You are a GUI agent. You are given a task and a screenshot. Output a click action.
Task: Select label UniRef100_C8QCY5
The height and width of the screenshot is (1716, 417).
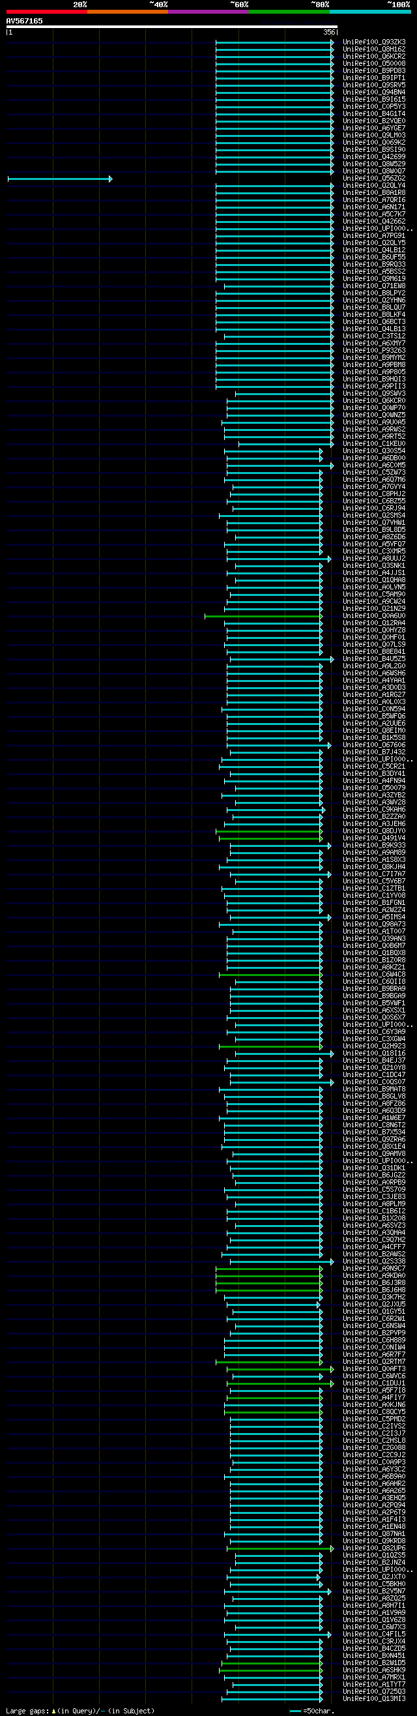pos(374,1412)
